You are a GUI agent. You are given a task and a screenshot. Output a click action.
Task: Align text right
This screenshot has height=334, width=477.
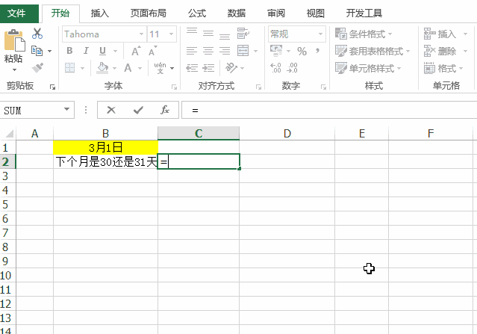tap(225, 51)
